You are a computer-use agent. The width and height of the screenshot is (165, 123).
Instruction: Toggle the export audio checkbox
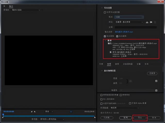point(117,36)
